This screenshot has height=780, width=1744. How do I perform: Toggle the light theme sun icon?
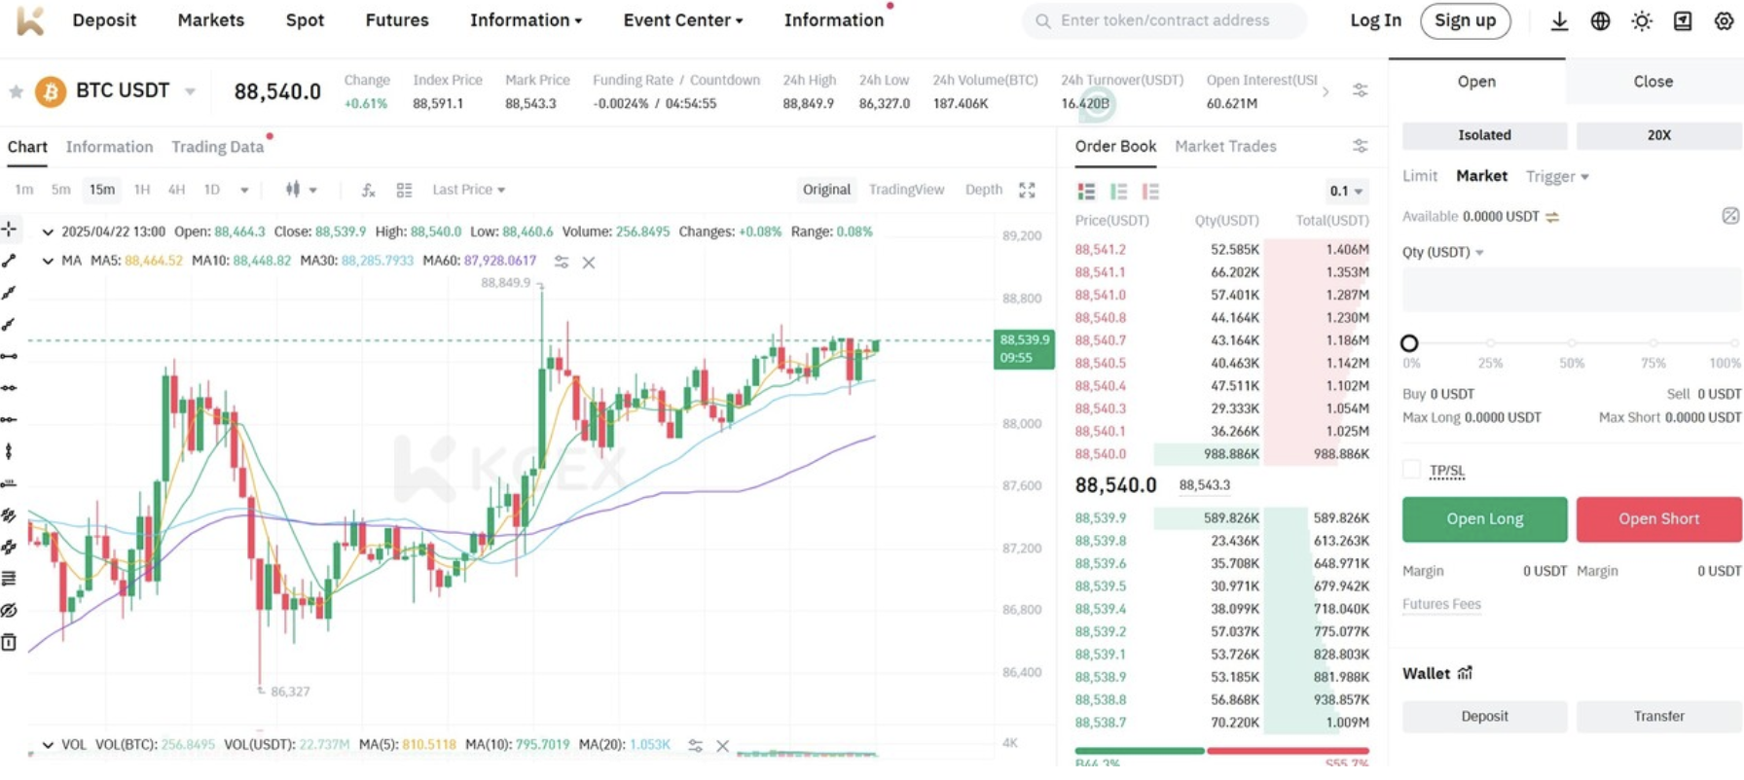[x=1642, y=20]
